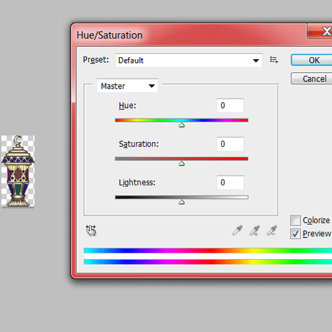
Task: Open the preset options menu icon
Action: (273, 60)
